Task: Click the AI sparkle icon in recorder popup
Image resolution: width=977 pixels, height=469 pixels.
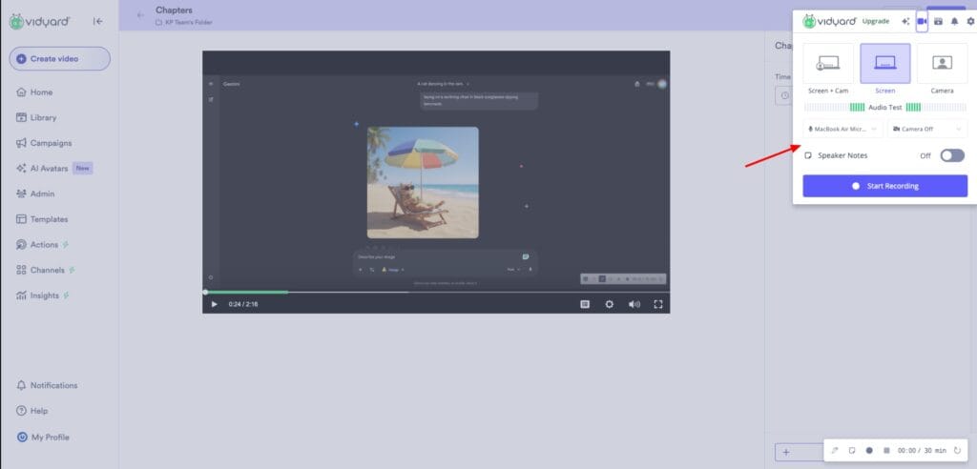Action: point(904,21)
